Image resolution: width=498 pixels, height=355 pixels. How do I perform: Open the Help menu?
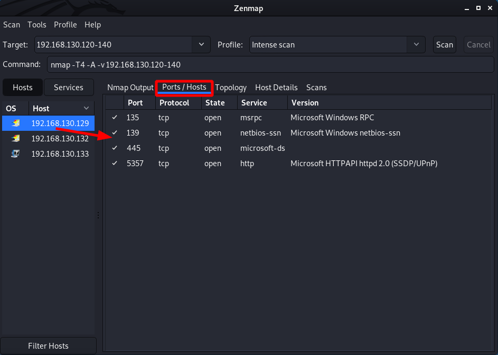pos(93,25)
